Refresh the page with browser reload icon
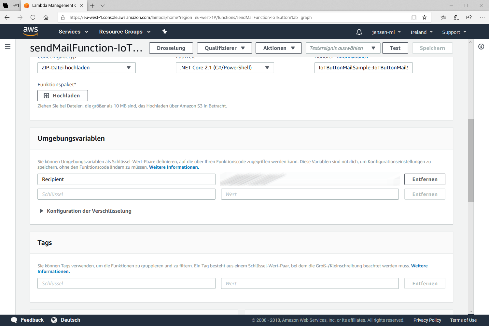Screen dimensions: 489x326 point(33,17)
